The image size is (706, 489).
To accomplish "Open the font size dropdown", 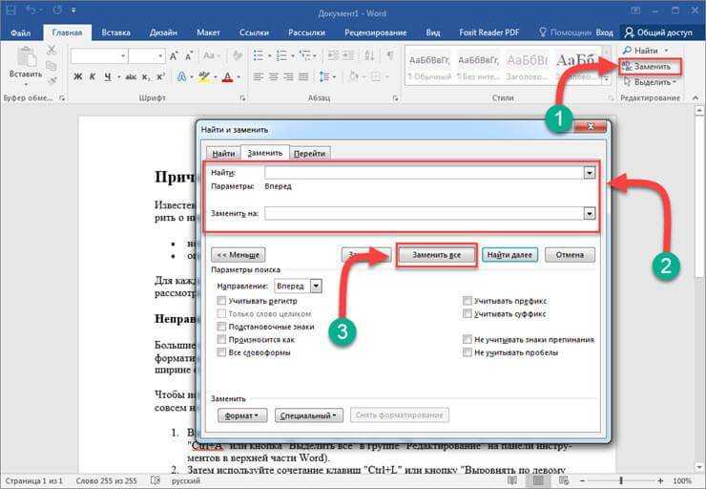I will tap(160, 56).
